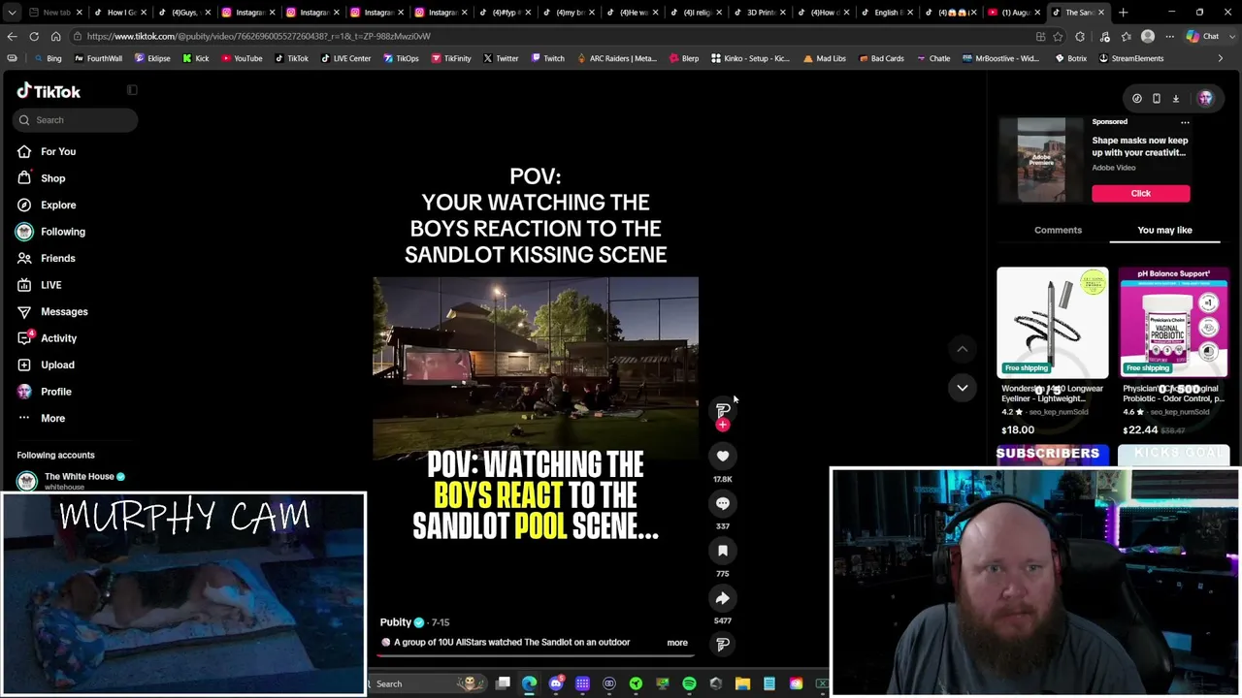Open the Copilot Chat button in the browser
Screen dimensions: 1242x698
pos(1202,36)
